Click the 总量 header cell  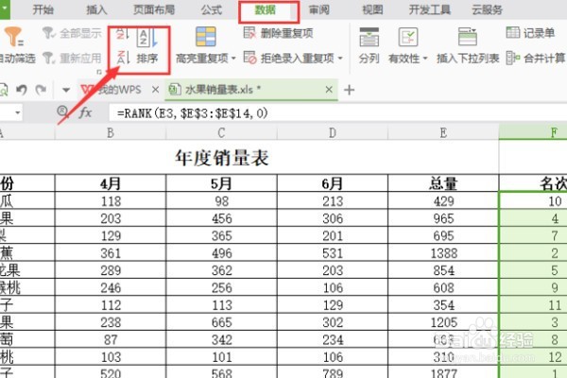coord(443,183)
